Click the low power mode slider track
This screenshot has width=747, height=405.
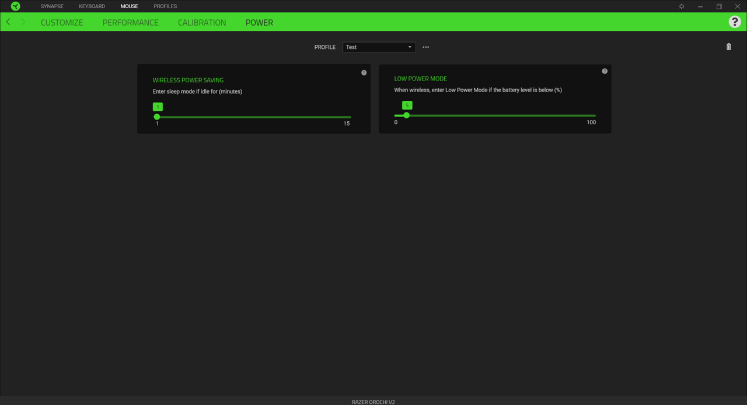495,115
